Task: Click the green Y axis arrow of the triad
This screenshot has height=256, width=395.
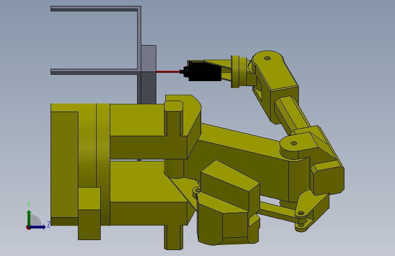Action: pos(29,218)
